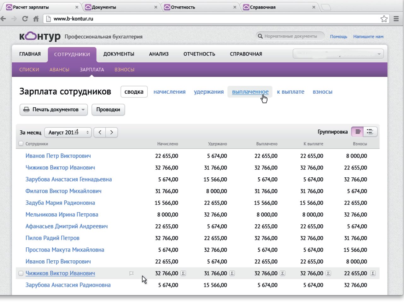Open the organization selector dropdown
The width and height of the screenshot is (404, 302).
click(x=338, y=54)
